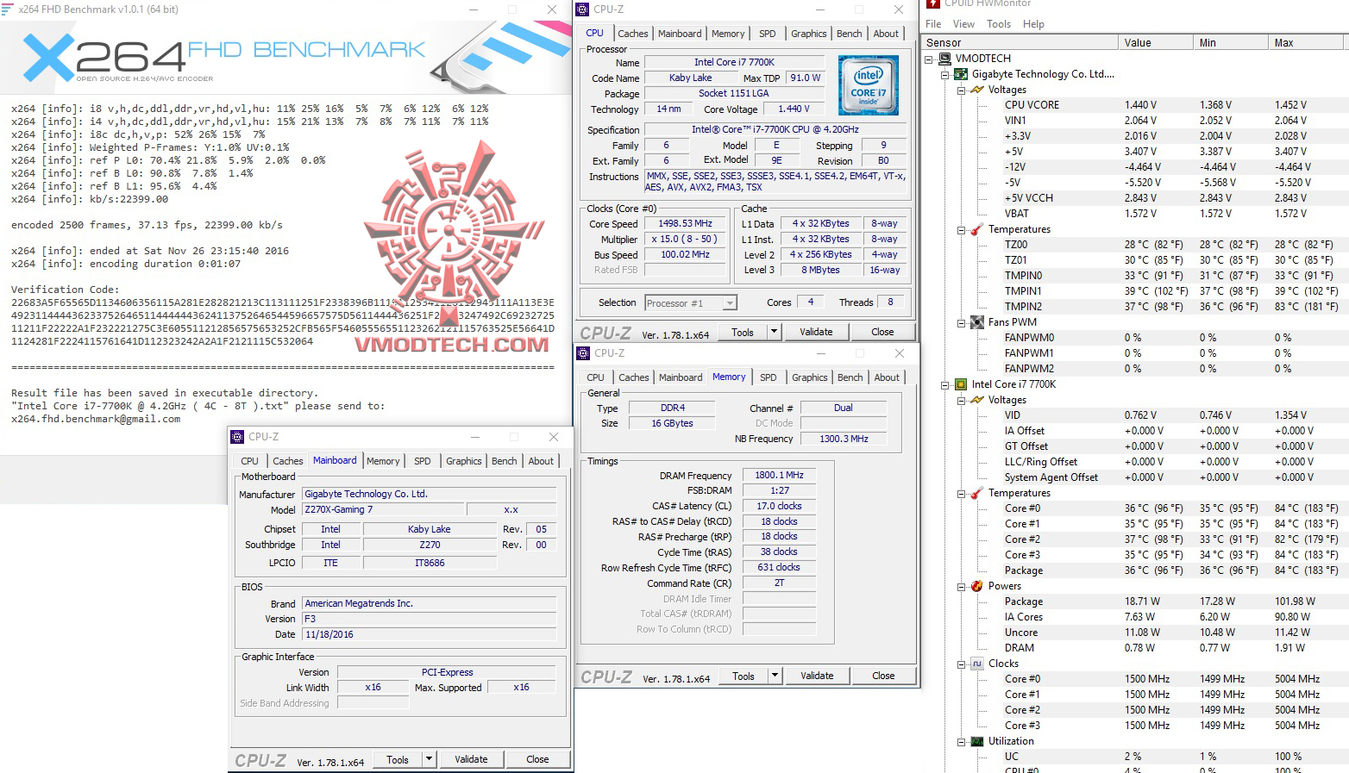Click the thermometer icon for Gigabyte Temperatures
The height and width of the screenshot is (773, 1349).
977,229
